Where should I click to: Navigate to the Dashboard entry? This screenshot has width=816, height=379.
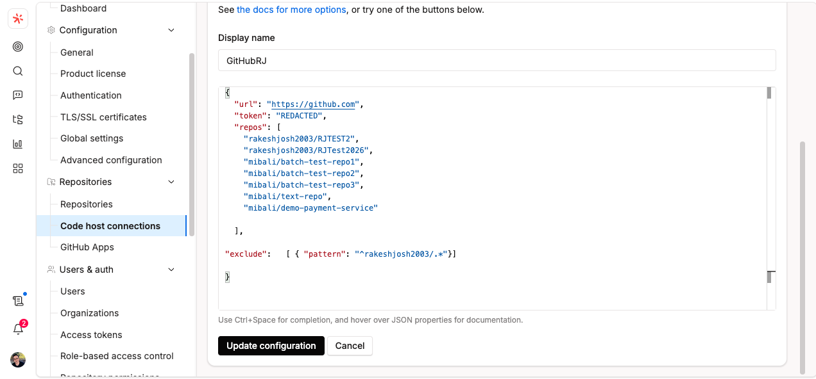(x=83, y=8)
